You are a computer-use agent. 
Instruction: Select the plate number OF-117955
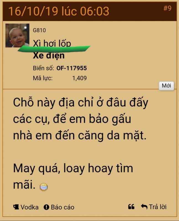[72, 68]
